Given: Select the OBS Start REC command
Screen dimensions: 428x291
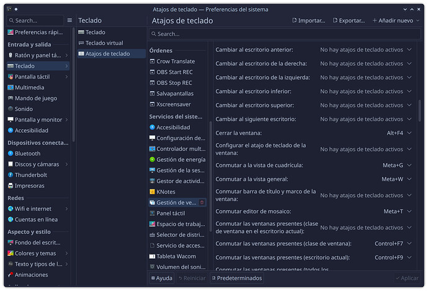Looking at the screenshot, I should (176, 72).
